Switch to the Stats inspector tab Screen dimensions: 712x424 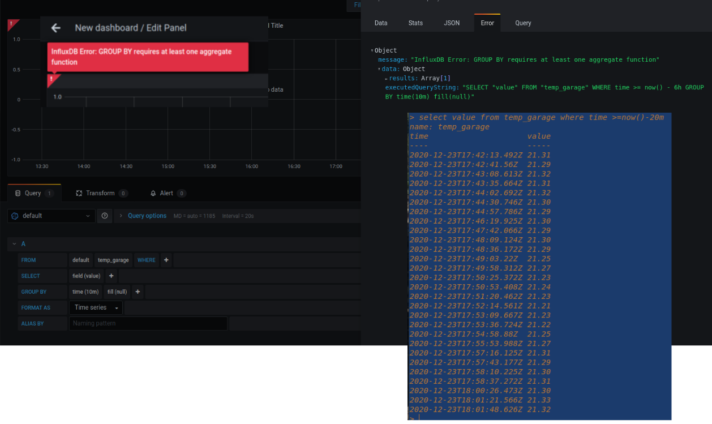415,23
